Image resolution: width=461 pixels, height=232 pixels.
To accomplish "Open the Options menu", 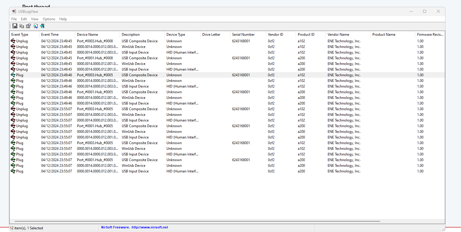I will (x=49, y=19).
